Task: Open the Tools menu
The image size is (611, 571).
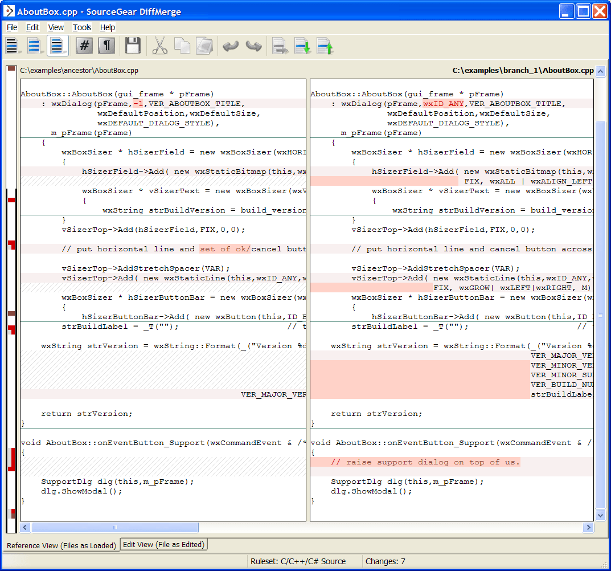Action: point(82,27)
